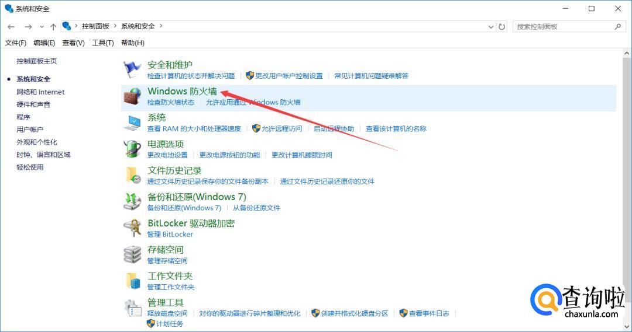Go up one level with up arrow
This screenshot has width=632, height=332.
pyautogui.click(x=53, y=26)
